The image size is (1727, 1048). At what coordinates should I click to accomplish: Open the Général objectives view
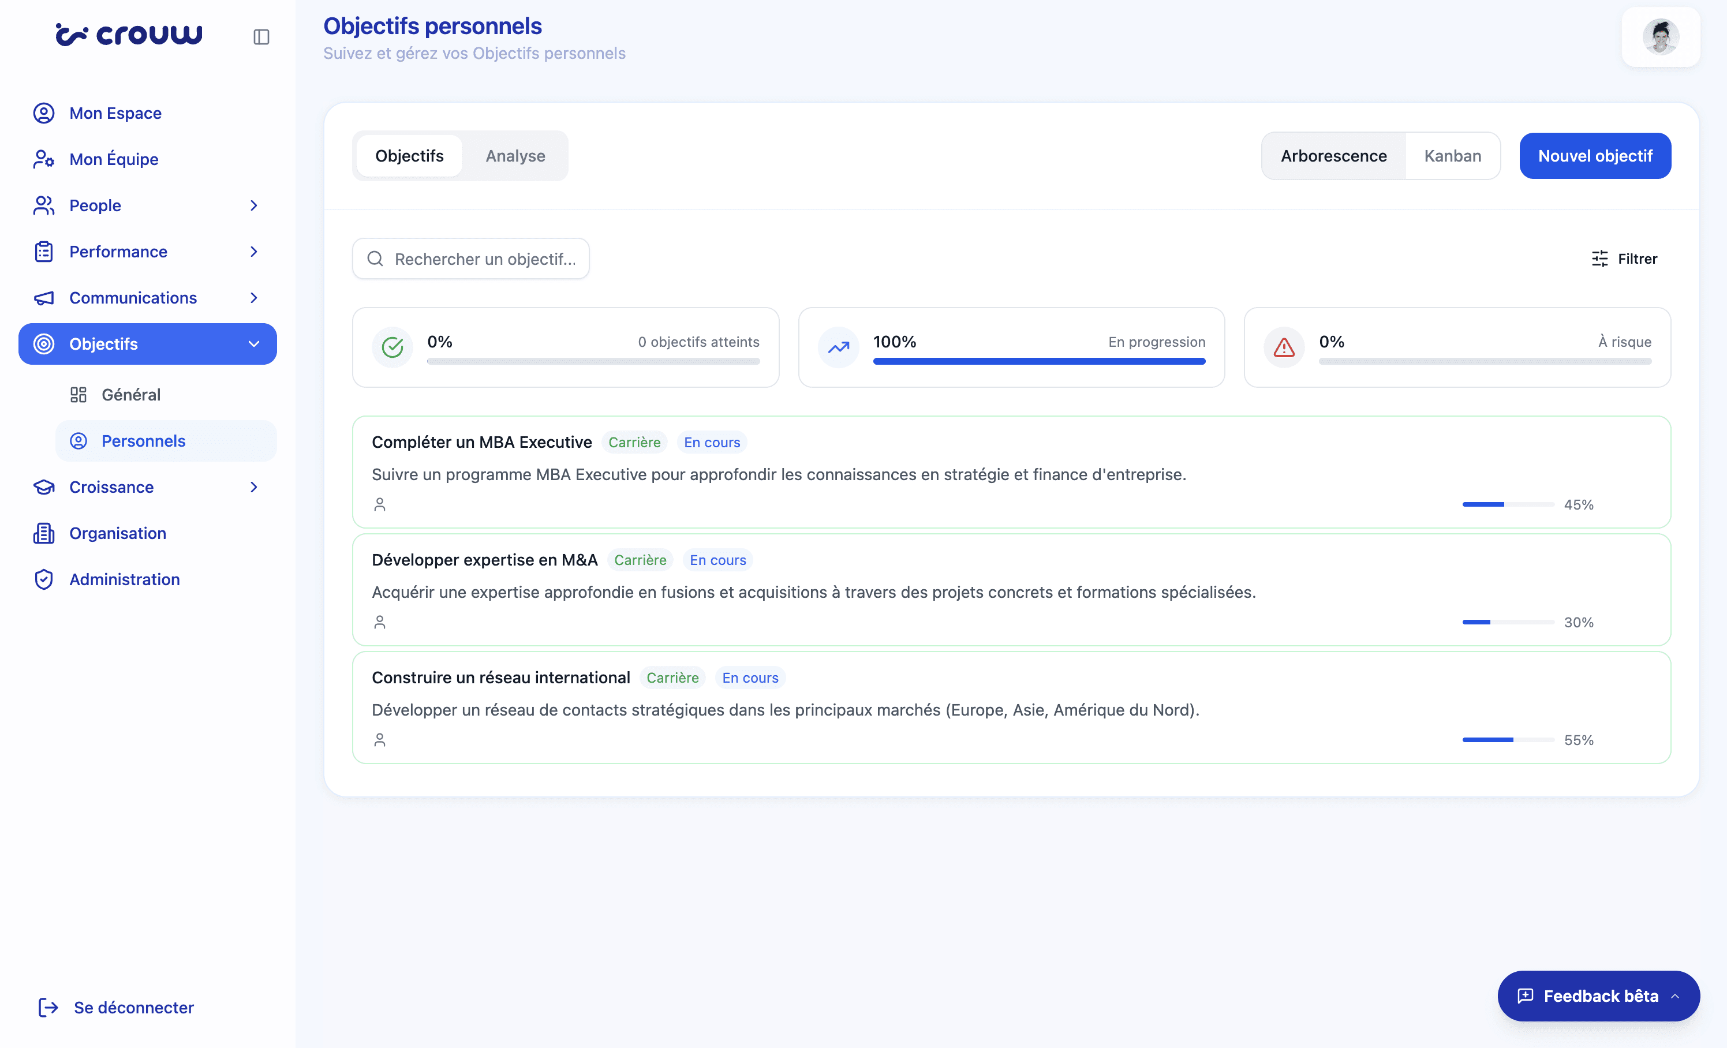(x=132, y=394)
